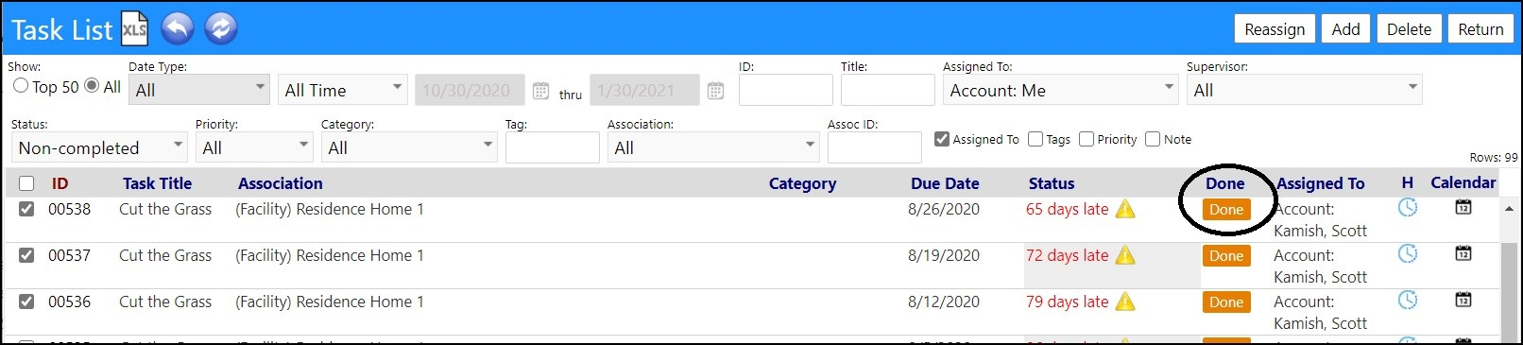Click the blue refresh icon
This screenshot has height=345, width=1523.
click(221, 29)
